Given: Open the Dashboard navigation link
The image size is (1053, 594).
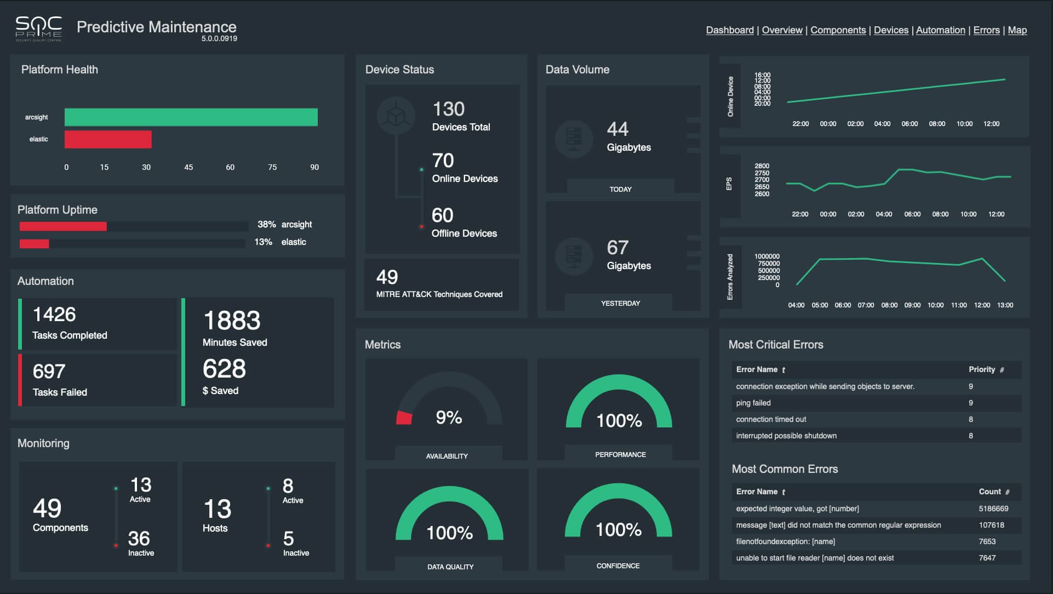Looking at the screenshot, I should (x=729, y=30).
